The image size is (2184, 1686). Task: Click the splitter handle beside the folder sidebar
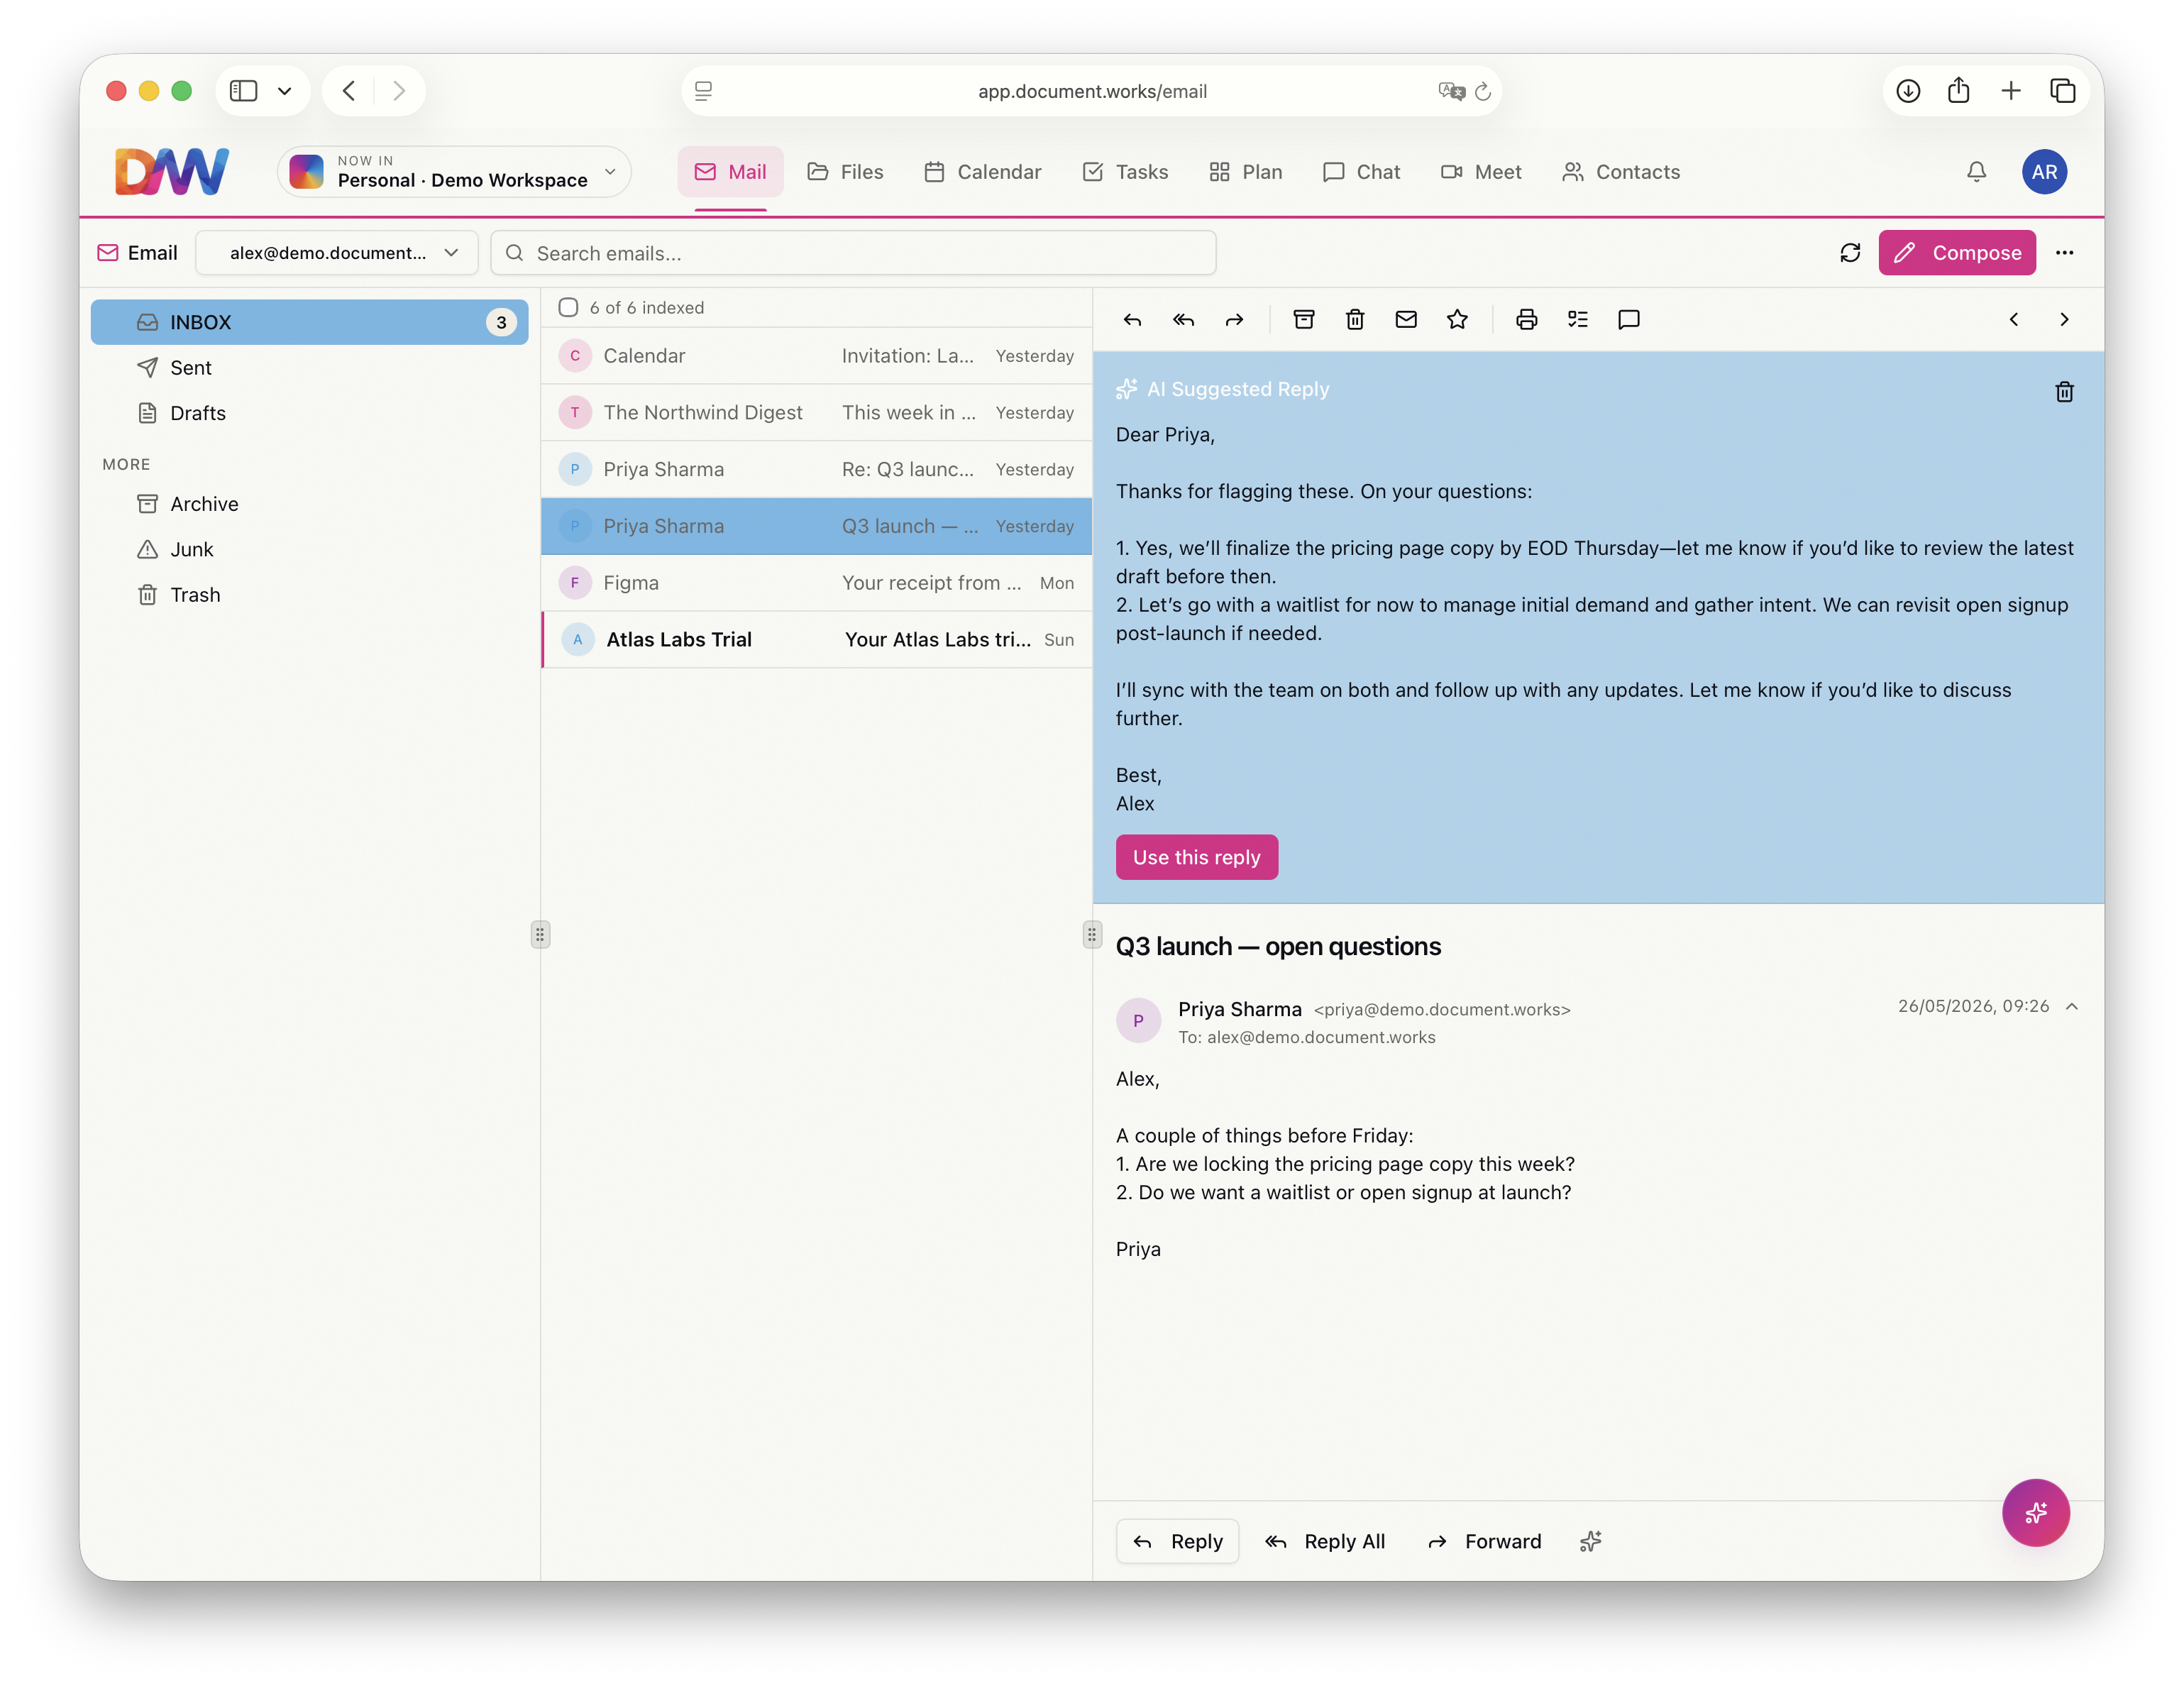click(x=540, y=934)
